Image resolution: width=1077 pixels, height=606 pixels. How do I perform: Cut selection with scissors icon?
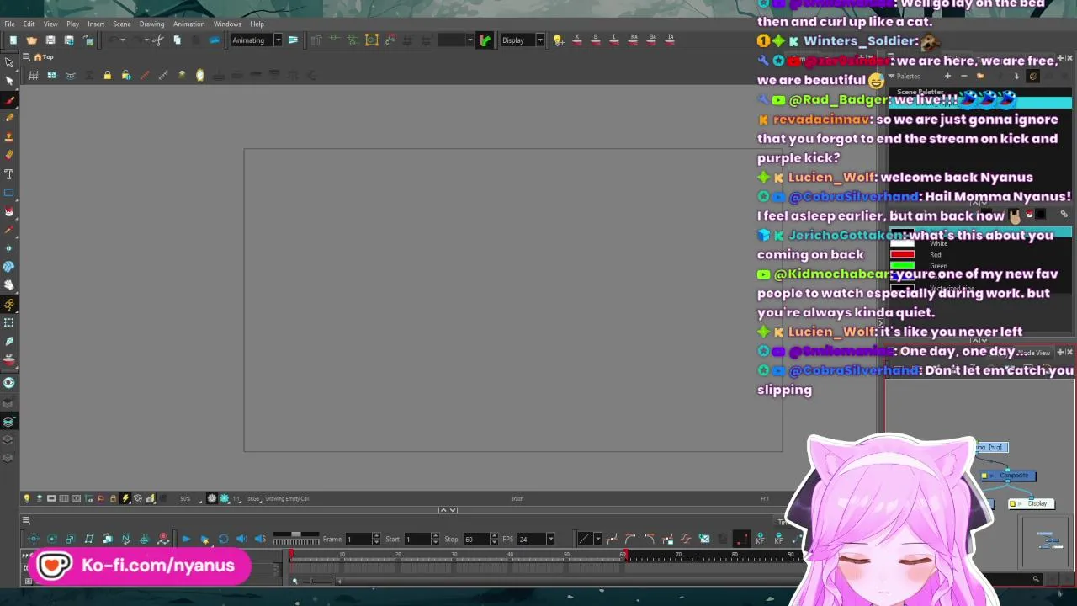click(157, 40)
